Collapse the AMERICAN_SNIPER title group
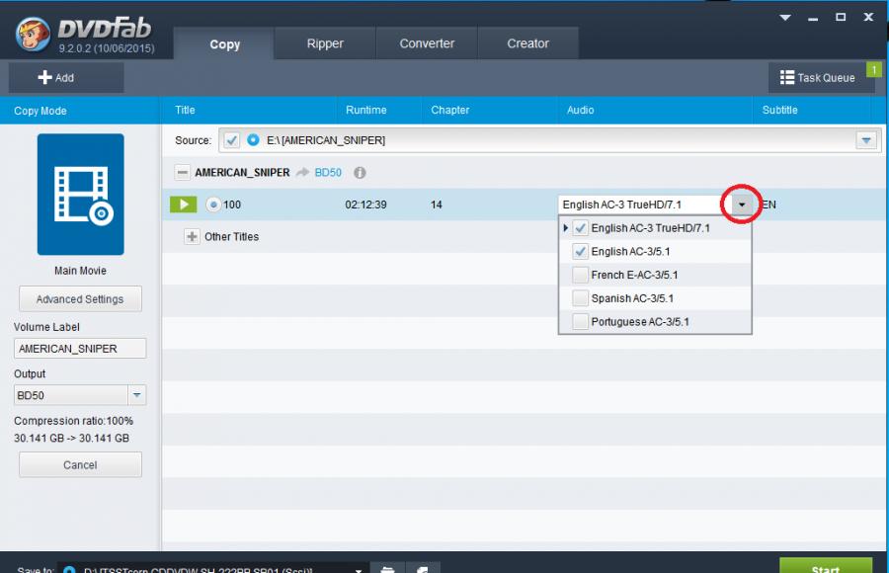The image size is (889, 573). 182,172
